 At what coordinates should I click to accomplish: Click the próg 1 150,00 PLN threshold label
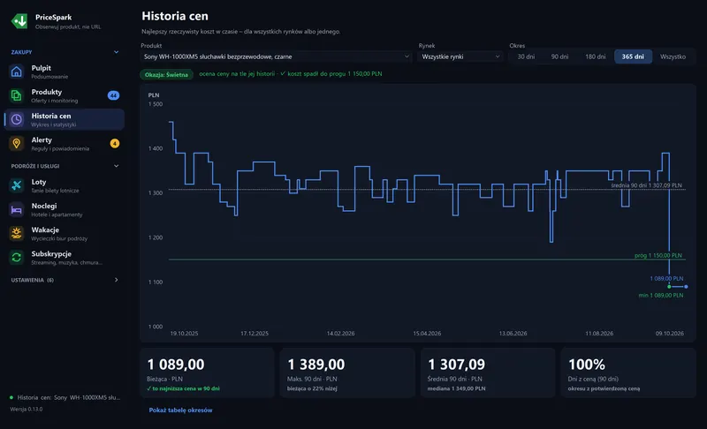click(658, 255)
